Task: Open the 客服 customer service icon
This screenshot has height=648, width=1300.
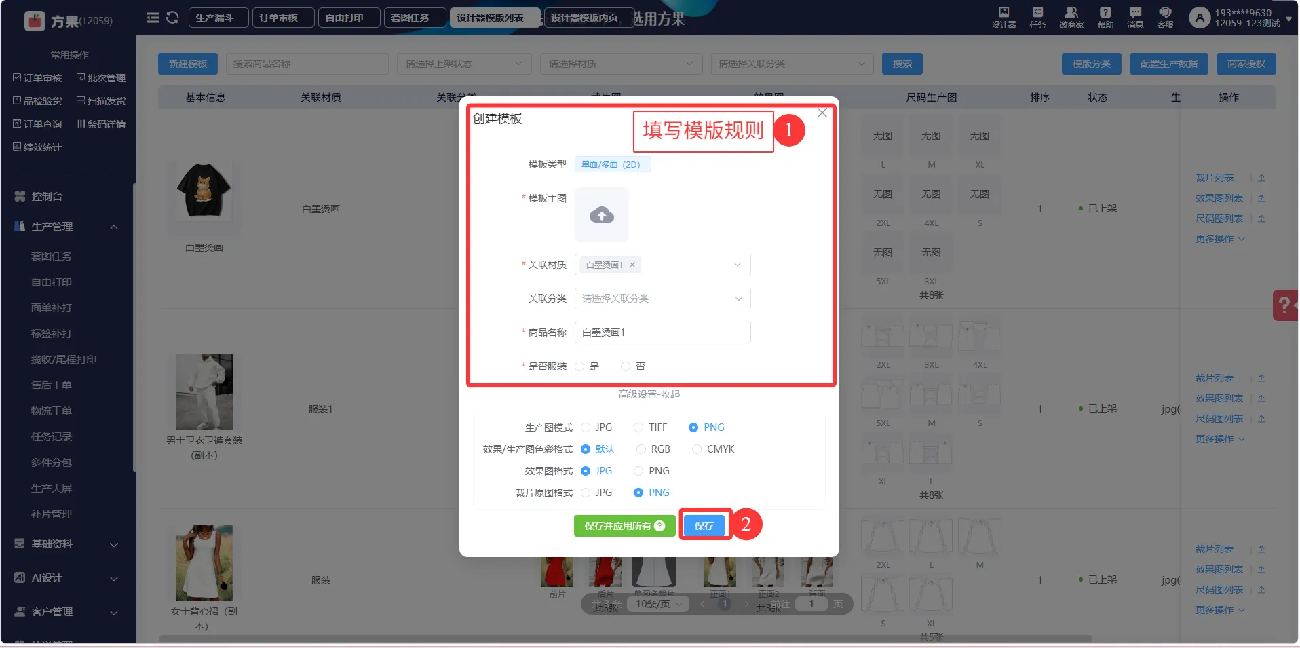Action: click(1165, 18)
